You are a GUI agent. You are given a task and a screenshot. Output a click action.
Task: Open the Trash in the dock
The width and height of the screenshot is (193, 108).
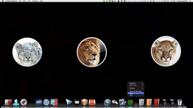[180, 102]
